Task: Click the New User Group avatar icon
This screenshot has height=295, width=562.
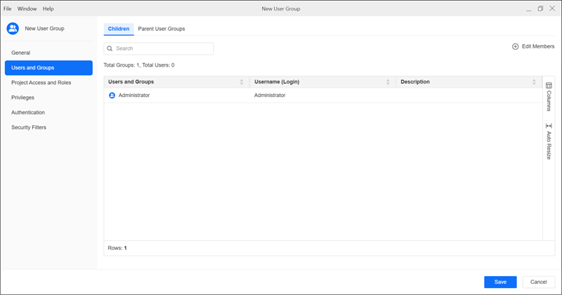Action: (13, 29)
